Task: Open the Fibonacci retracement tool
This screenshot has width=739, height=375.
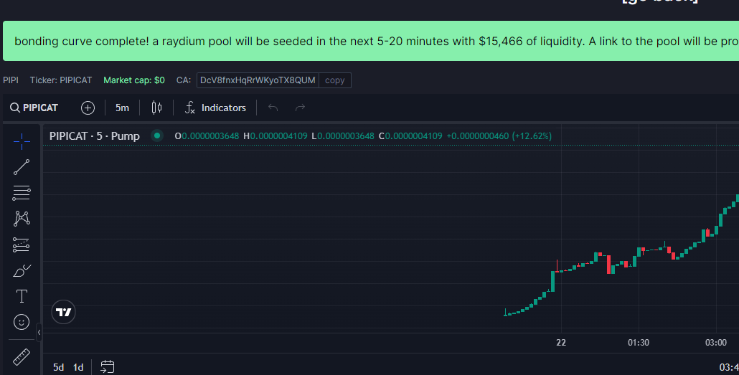Action: [22, 193]
